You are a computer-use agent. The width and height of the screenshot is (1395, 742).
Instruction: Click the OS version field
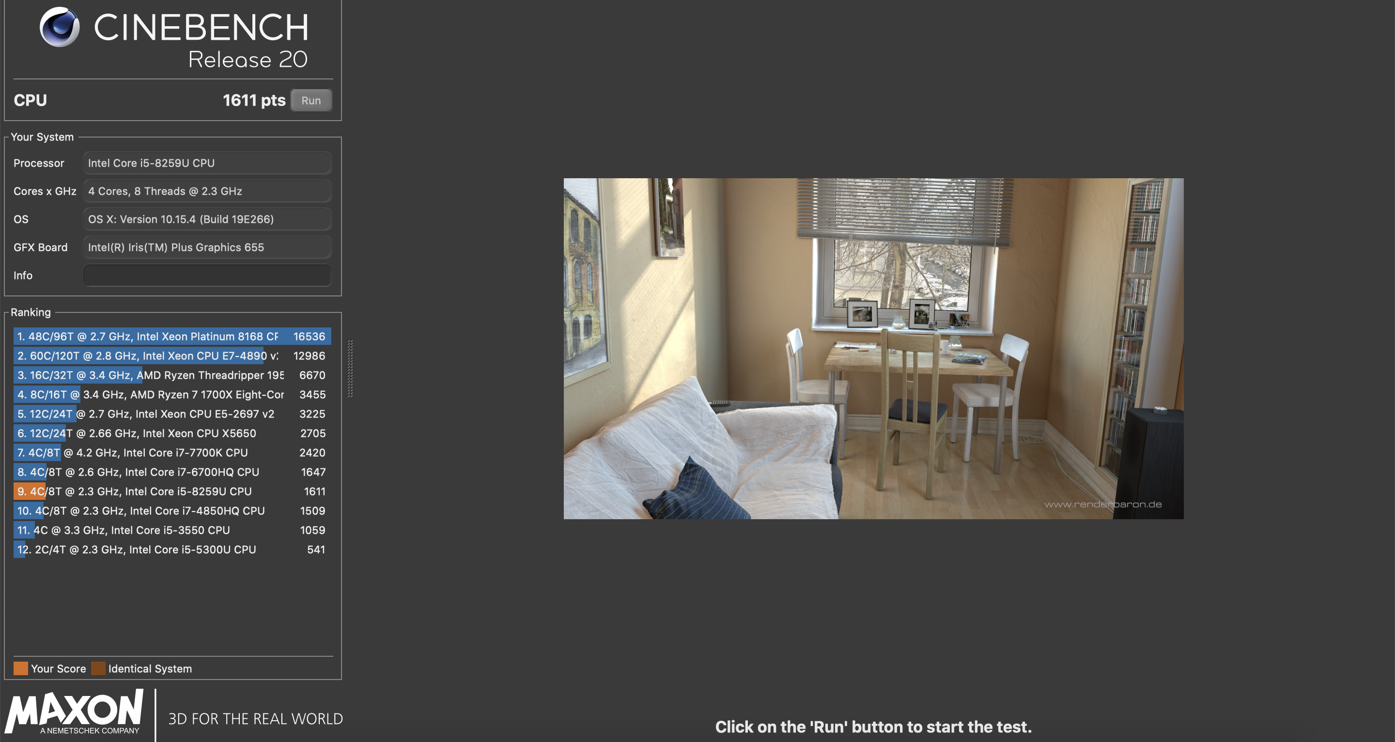[x=207, y=219]
